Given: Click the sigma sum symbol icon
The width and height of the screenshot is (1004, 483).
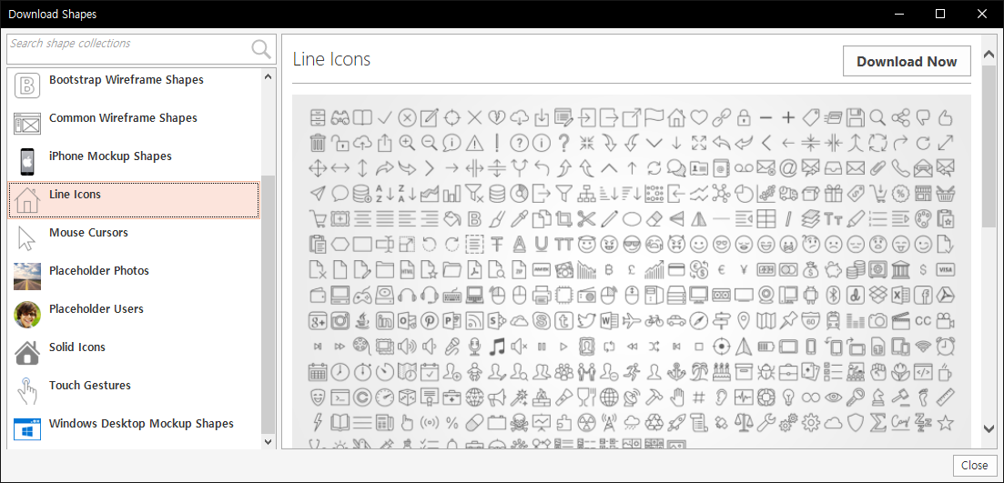Looking at the screenshot, I should tap(877, 424).
